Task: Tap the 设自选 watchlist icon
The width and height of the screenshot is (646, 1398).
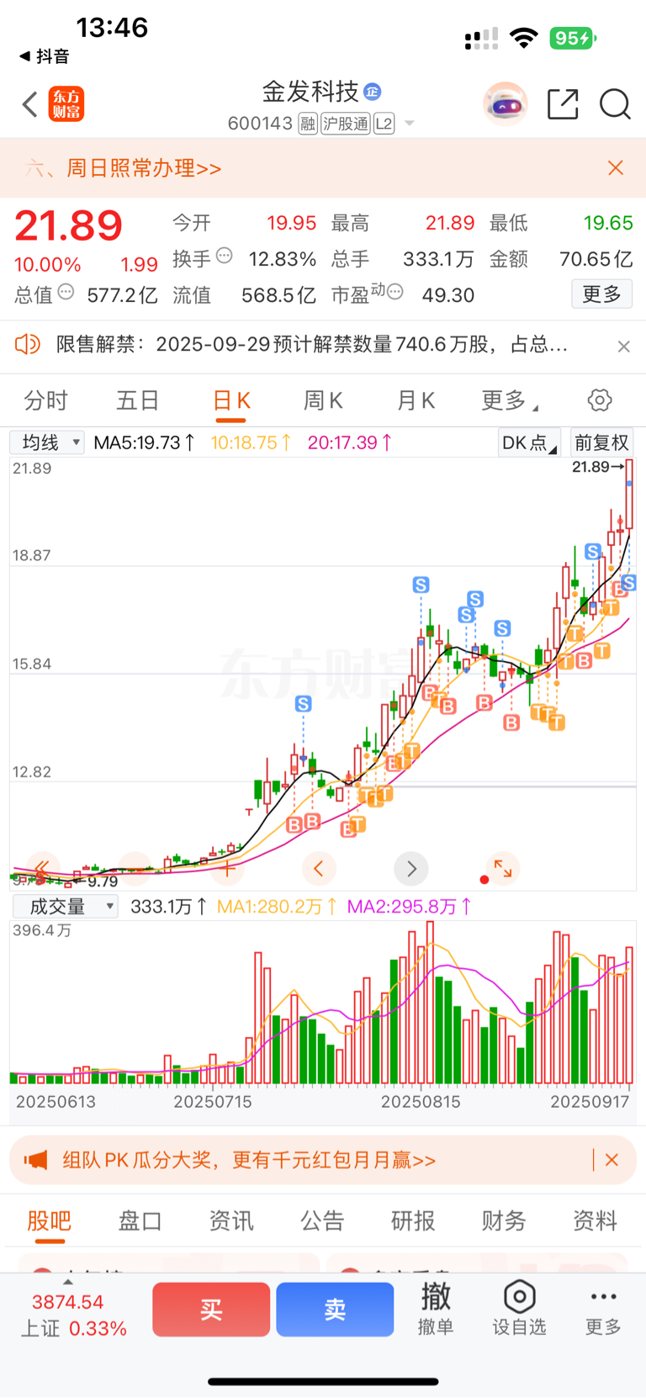Action: coord(519,1308)
